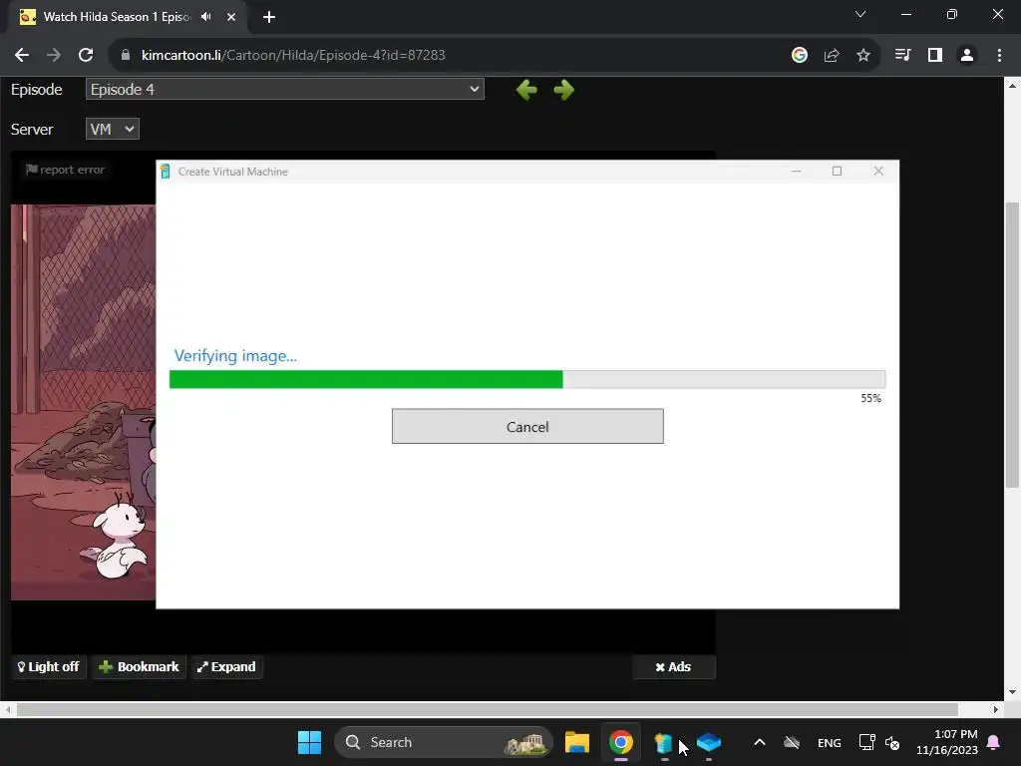
Task: Go back in Chrome history
Action: pyautogui.click(x=22, y=56)
